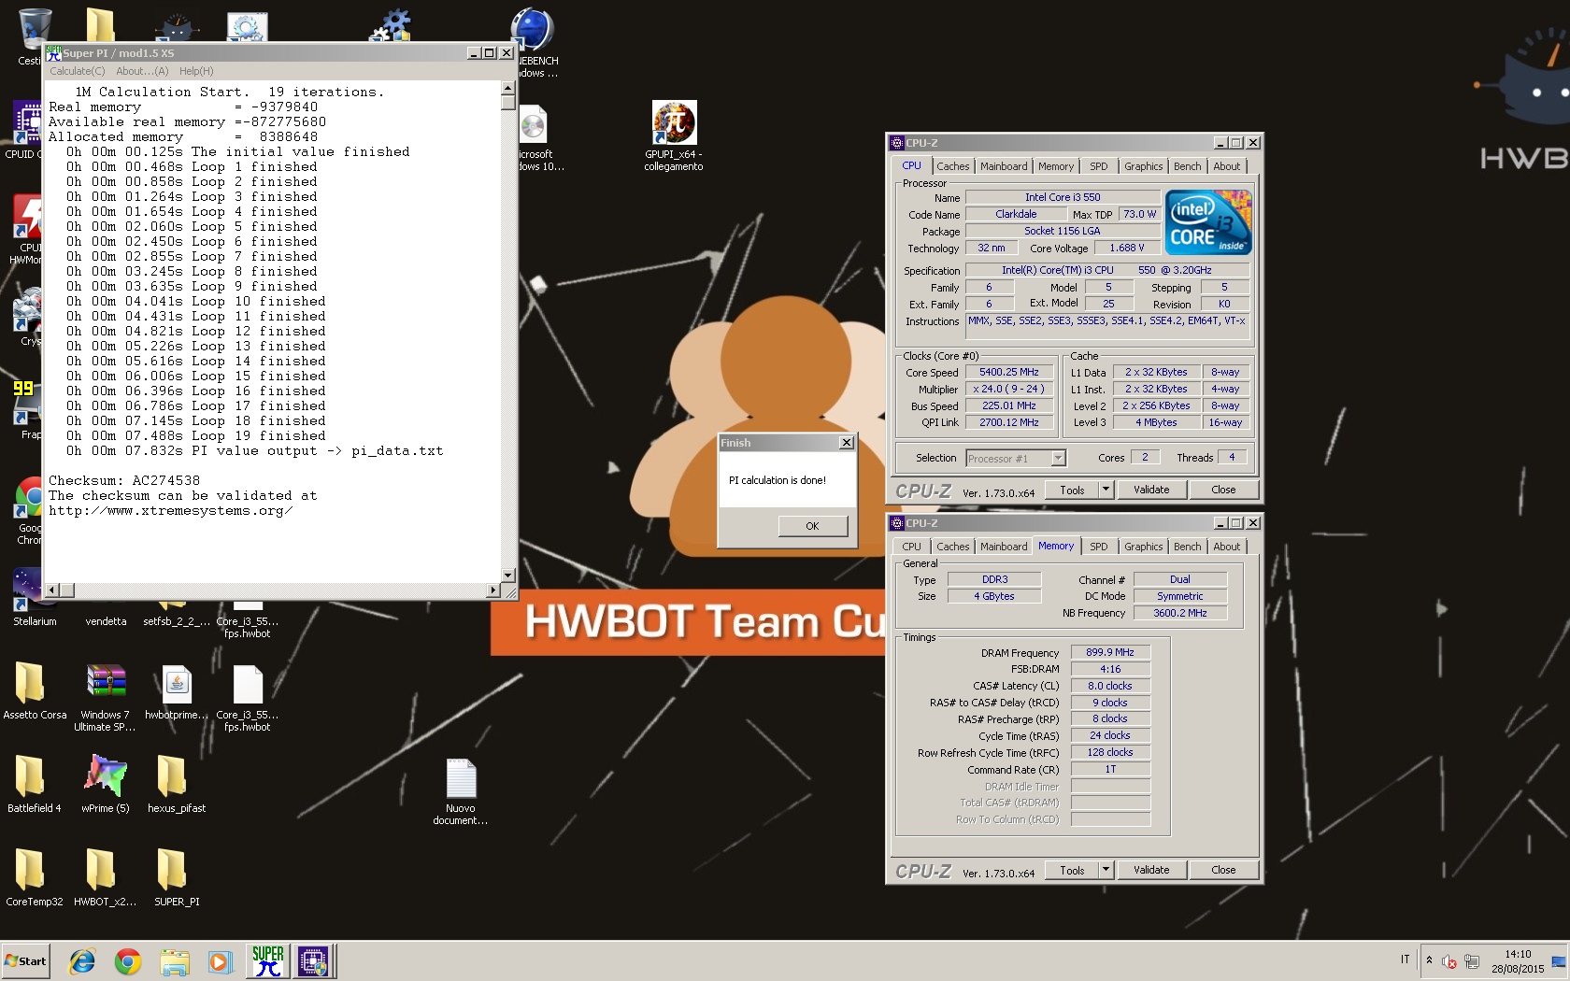Image resolution: width=1570 pixels, height=981 pixels.
Task: Click the Checksum: AC274538 line
Action: click(124, 480)
